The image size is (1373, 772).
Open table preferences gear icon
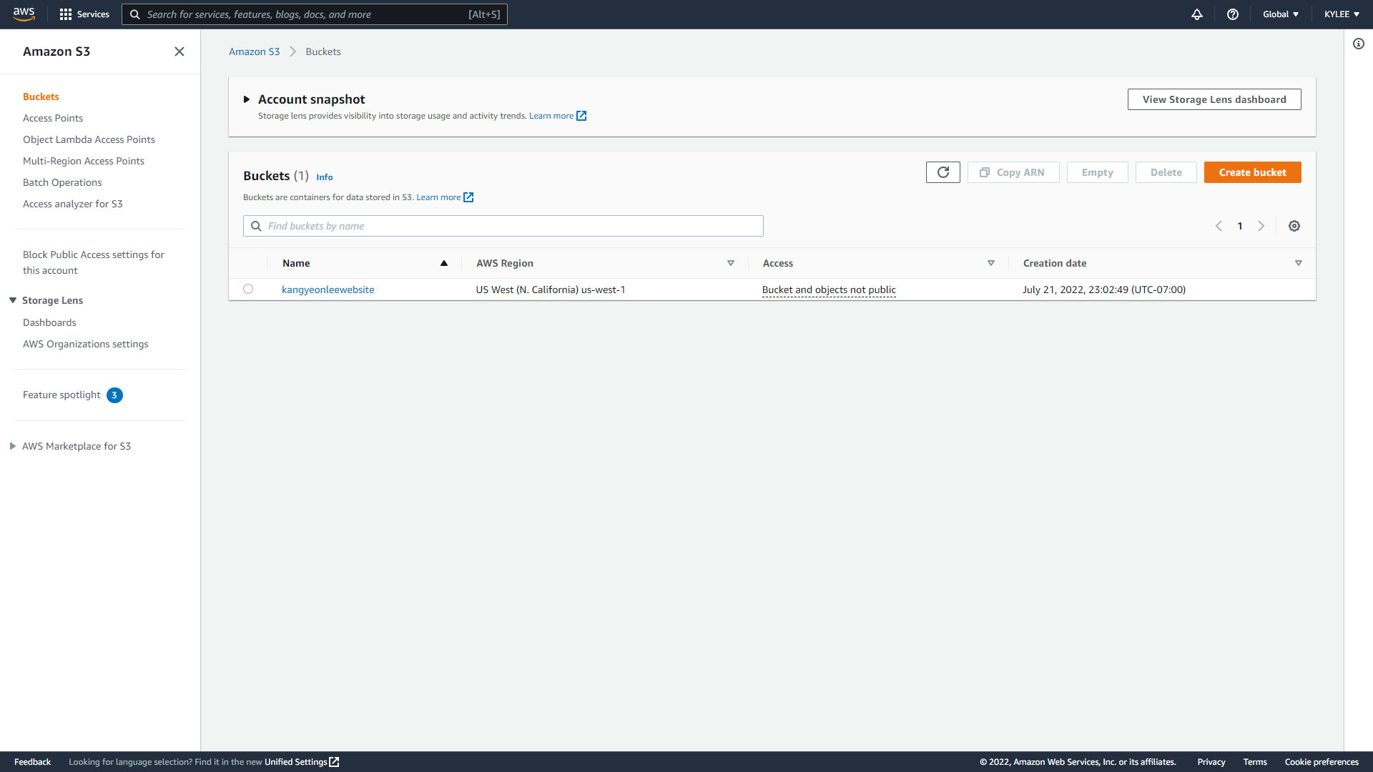coord(1294,226)
